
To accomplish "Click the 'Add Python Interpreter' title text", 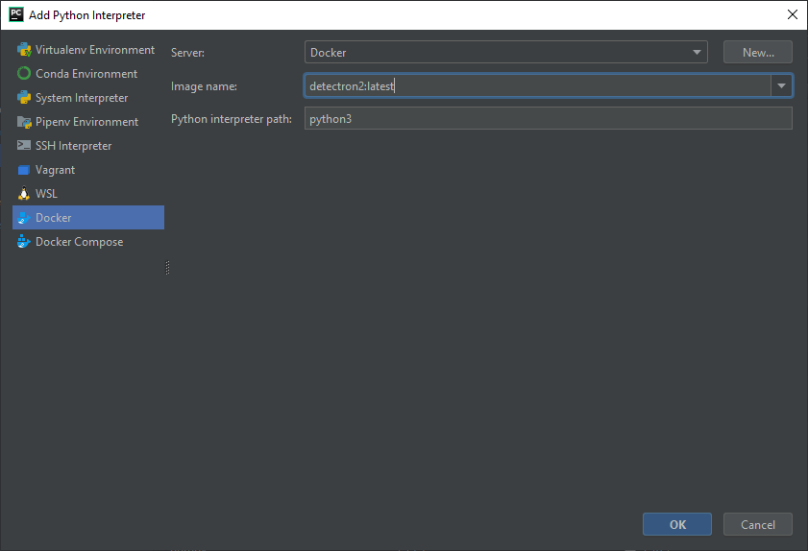I will pyautogui.click(x=87, y=15).
